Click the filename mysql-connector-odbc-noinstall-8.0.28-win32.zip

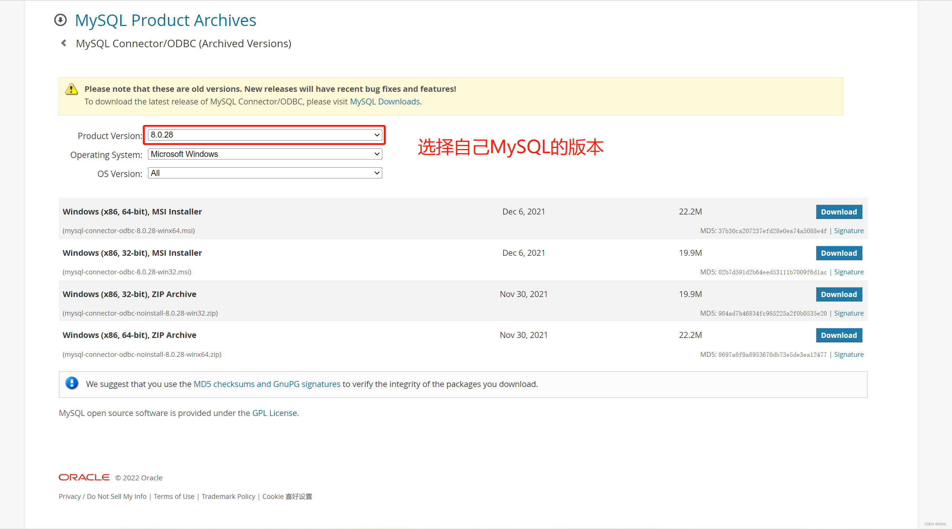point(140,313)
